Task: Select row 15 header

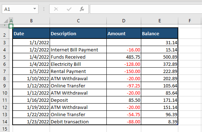Action: (x=5, y=129)
